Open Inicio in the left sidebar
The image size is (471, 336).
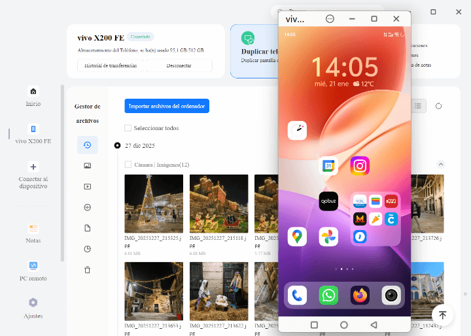(x=33, y=97)
